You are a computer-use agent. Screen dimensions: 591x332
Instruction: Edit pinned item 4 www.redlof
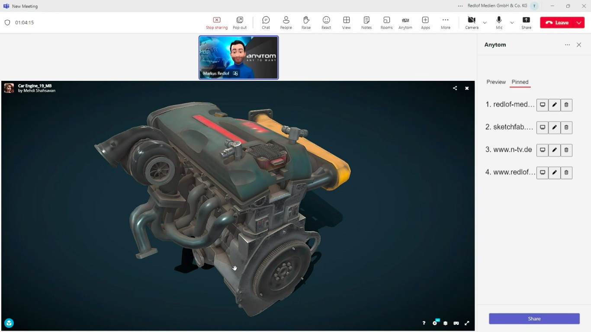pos(555,172)
